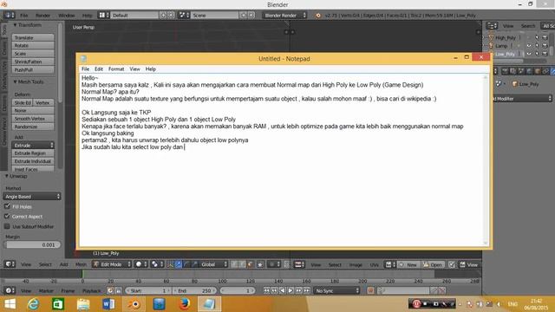Screen dimensions: 555x312
Task: Jump to end frame in timeline
Action: 307,290
